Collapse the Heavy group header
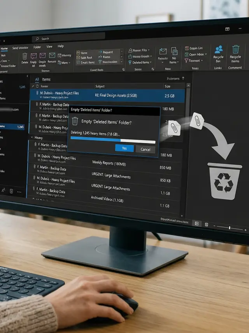The width and height of the screenshot is (249, 333). (x=32, y=138)
